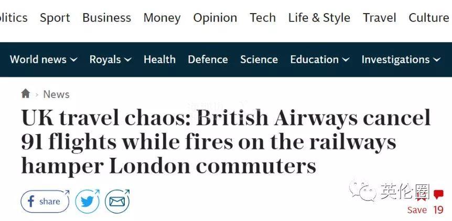The height and width of the screenshot is (221, 452).
Task: Navigate to the Opinion section
Action: coord(215,18)
